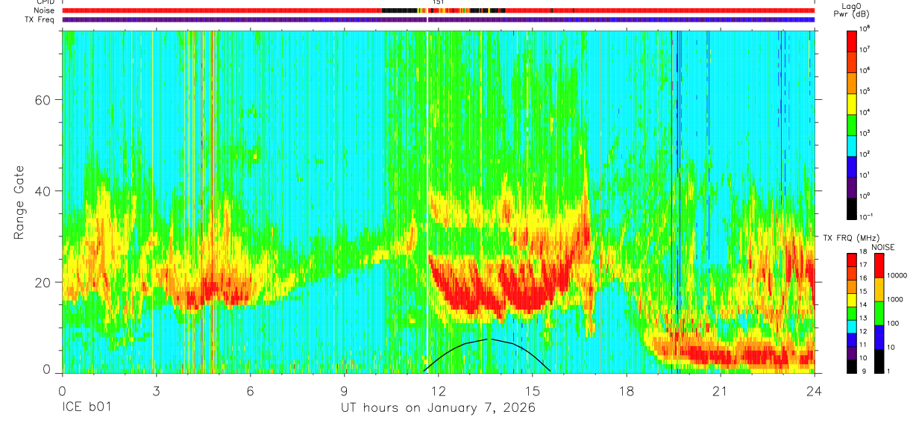Select the cyan segment of the Lag0 power colorbar
The image size is (916, 423).
853,145
